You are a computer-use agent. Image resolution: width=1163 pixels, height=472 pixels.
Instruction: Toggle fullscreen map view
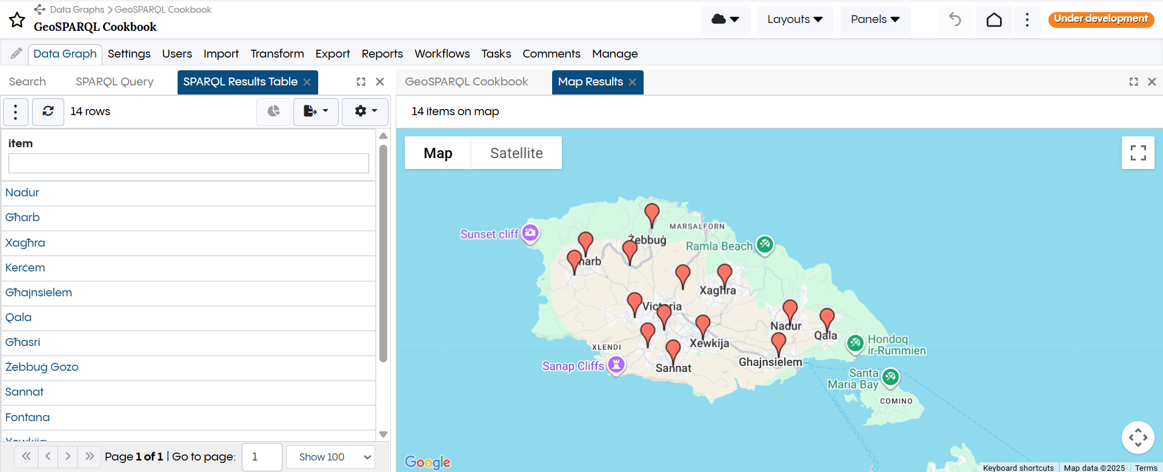[1138, 153]
